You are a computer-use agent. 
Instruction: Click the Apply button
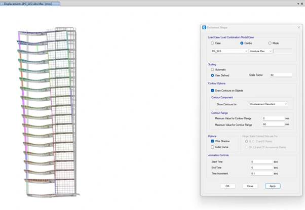tap(273, 186)
